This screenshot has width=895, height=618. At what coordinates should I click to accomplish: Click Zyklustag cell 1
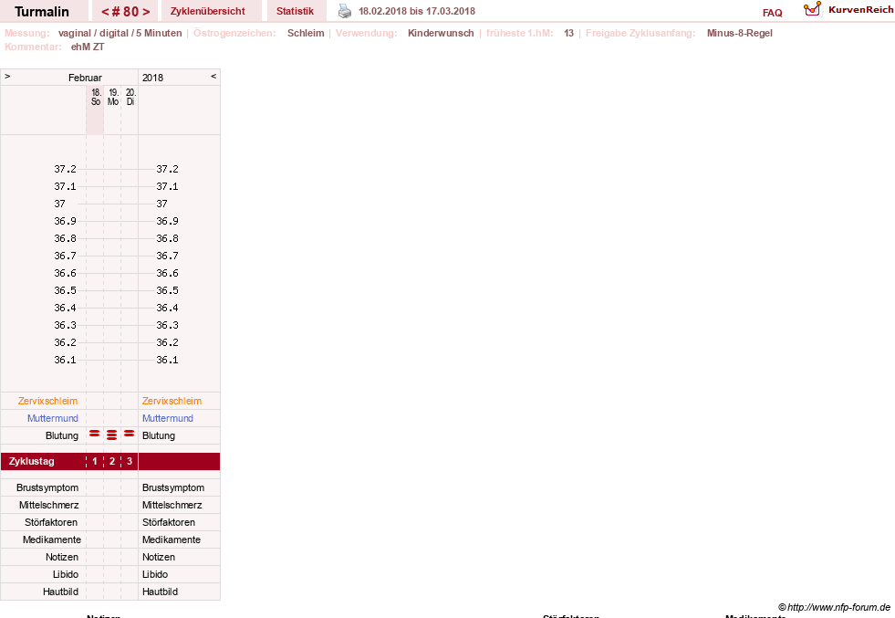click(x=95, y=462)
